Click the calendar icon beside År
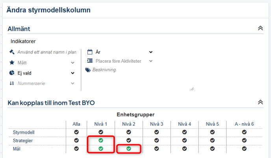The width and height of the screenshot is (271, 158). pos(89,52)
